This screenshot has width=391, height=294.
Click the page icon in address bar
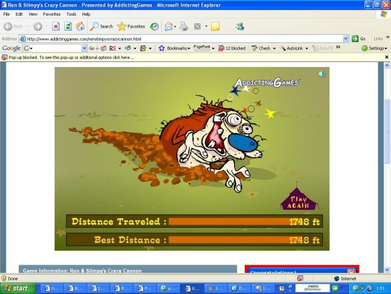23,39
